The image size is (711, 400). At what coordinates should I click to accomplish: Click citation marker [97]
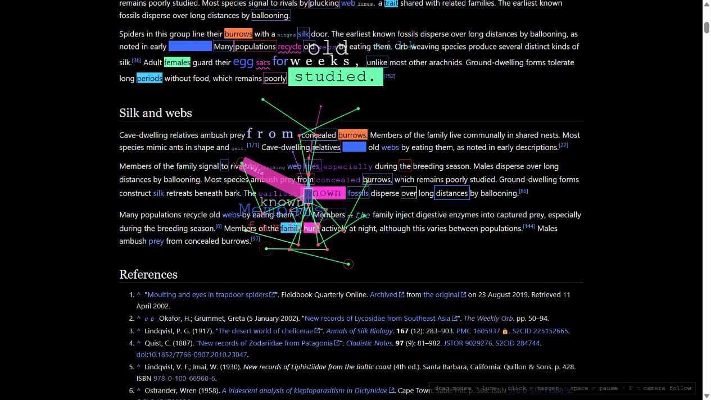point(256,239)
